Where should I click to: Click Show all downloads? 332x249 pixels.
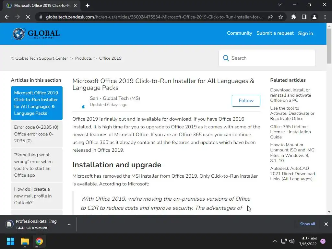(307, 224)
